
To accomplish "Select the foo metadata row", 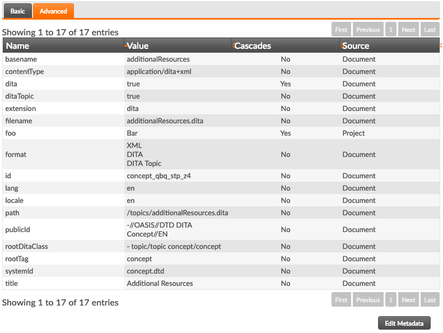I will 221,133.
